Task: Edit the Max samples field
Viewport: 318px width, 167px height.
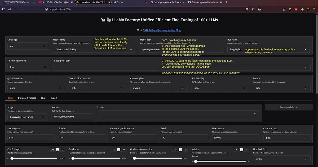Action: pyautogui.click(x=236, y=138)
